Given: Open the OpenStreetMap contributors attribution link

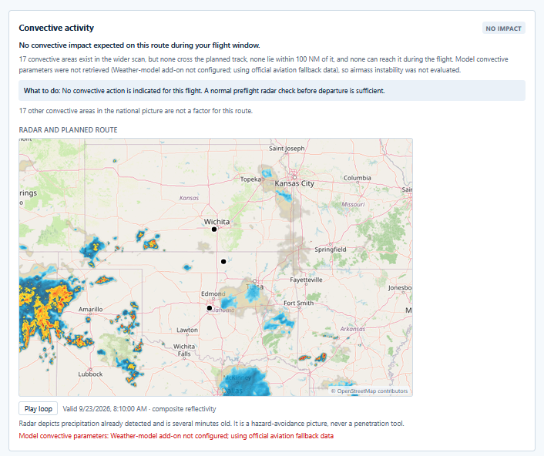Looking at the screenshot, I should [369, 391].
